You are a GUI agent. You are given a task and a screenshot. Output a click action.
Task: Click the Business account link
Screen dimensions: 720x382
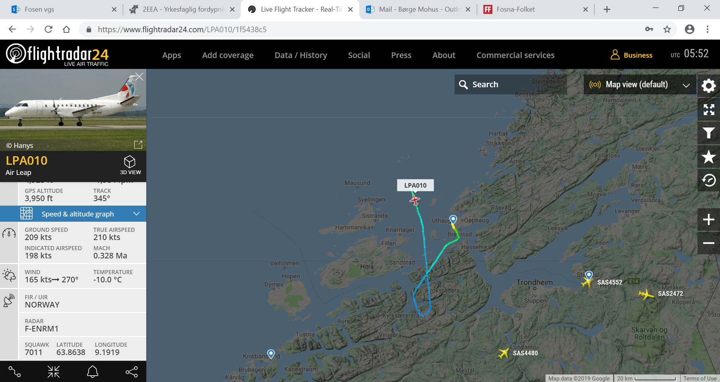pyautogui.click(x=631, y=55)
